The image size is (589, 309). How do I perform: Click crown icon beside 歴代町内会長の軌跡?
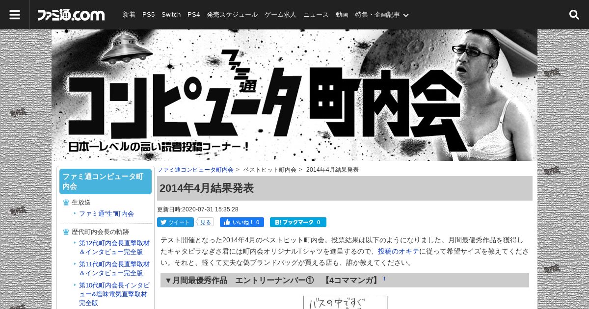(x=66, y=232)
